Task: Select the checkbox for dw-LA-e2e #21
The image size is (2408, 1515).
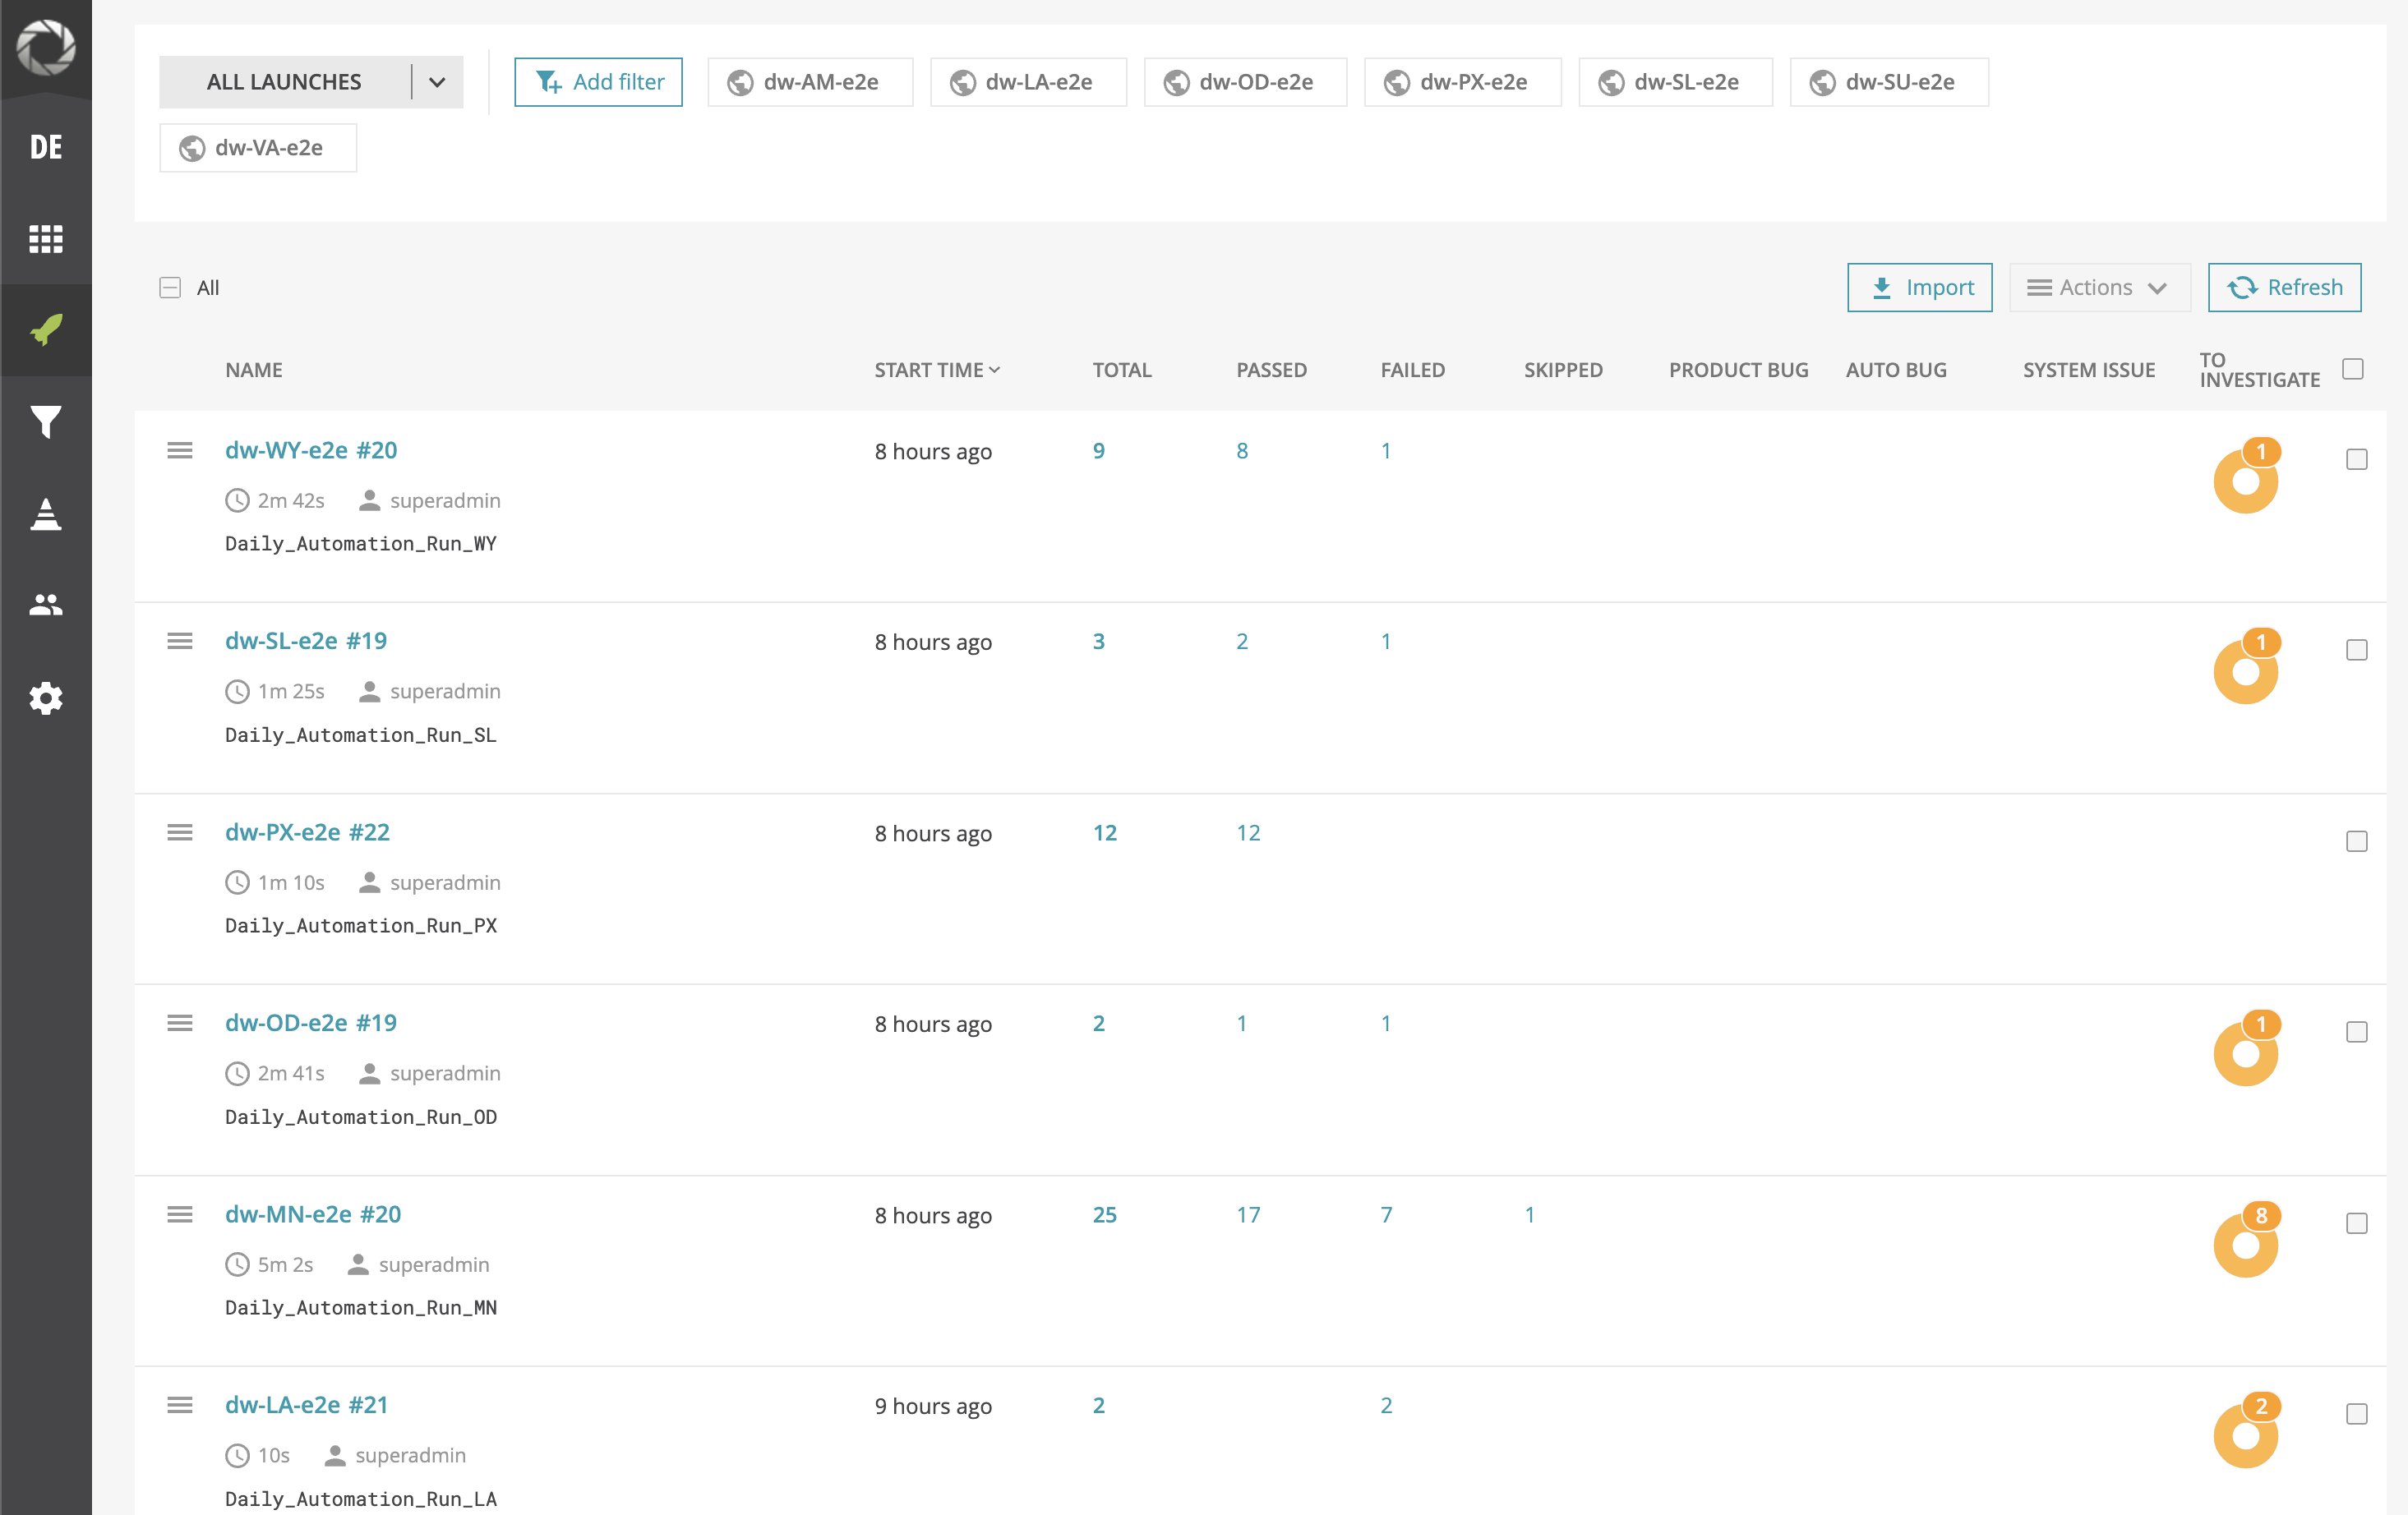Action: [x=2357, y=1414]
